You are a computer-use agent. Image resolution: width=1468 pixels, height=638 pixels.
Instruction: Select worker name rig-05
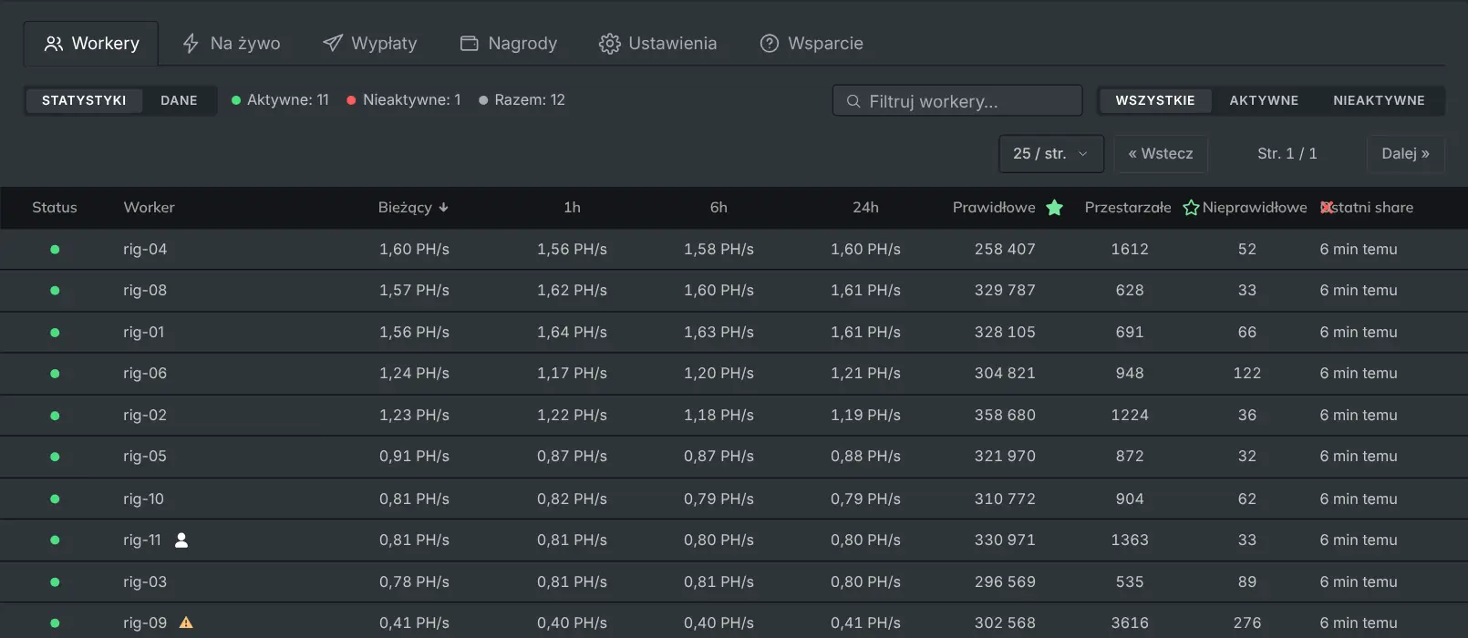[145, 457]
